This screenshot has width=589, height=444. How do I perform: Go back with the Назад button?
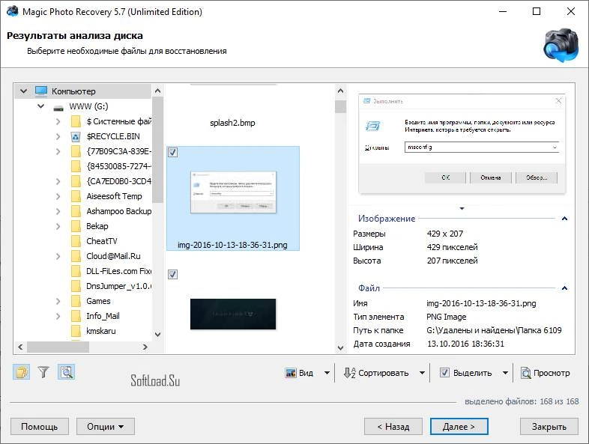[x=393, y=427]
